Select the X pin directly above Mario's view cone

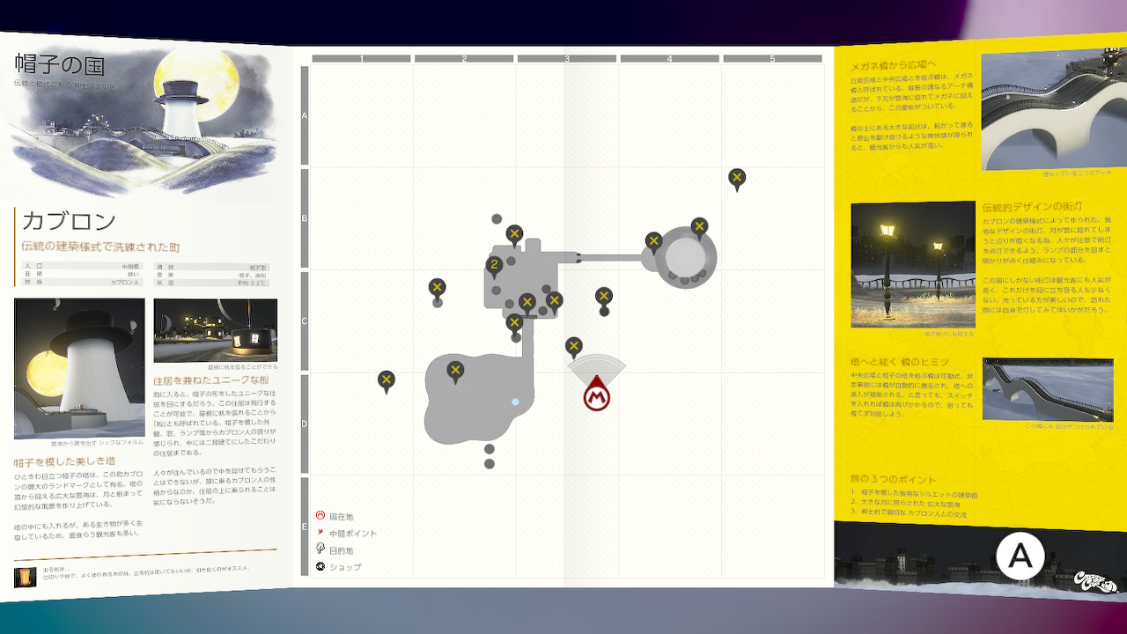pyautogui.click(x=574, y=348)
